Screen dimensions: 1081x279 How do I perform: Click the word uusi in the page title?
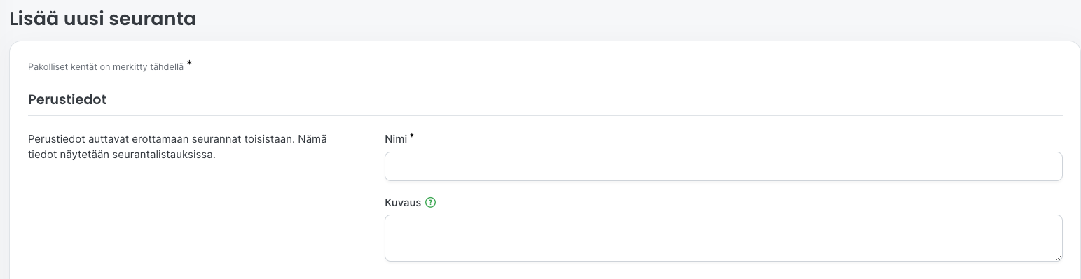point(83,19)
